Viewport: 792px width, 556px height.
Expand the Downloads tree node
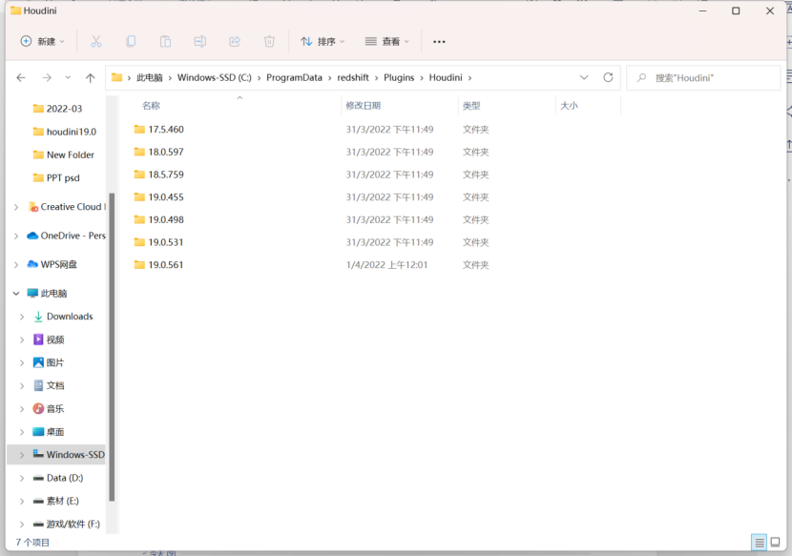(x=22, y=317)
